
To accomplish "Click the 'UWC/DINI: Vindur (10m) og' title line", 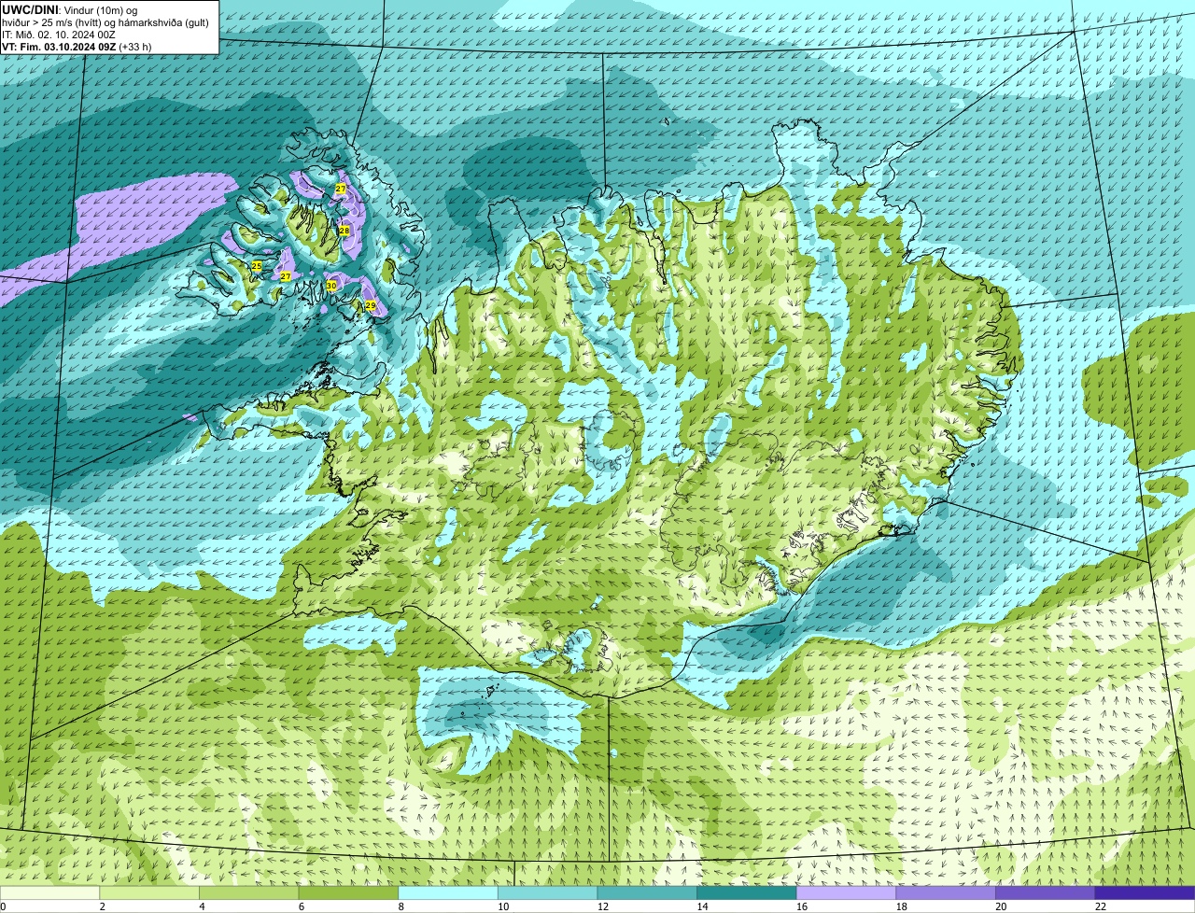I will [x=70, y=9].
